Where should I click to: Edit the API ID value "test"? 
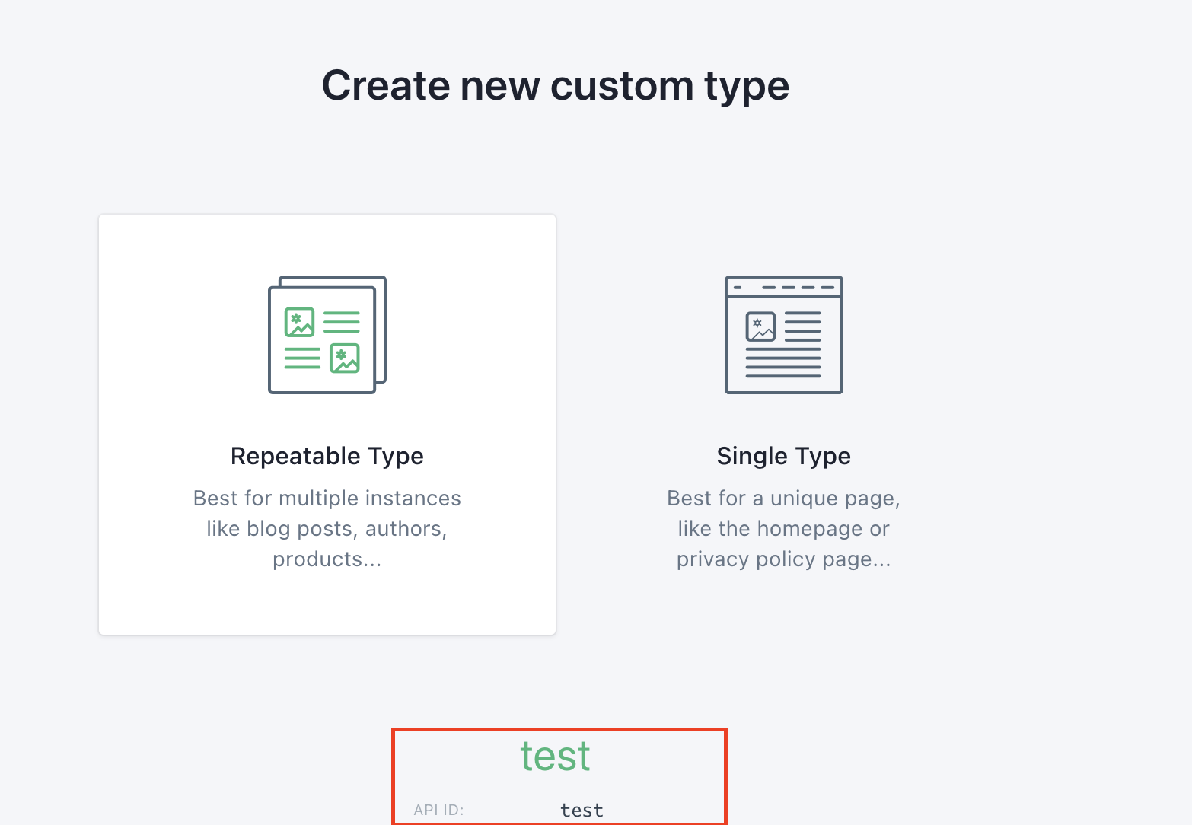click(582, 811)
